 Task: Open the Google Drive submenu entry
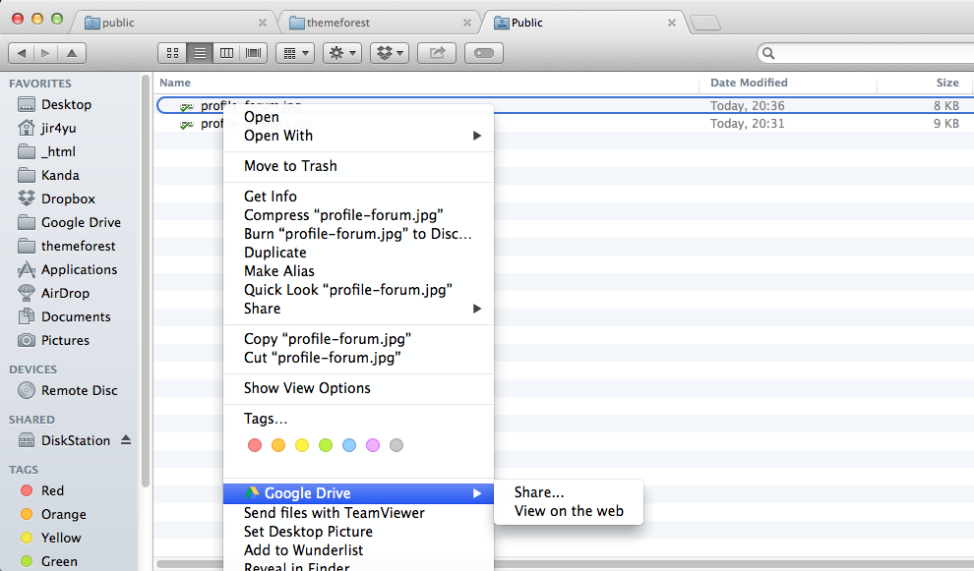pos(358,493)
